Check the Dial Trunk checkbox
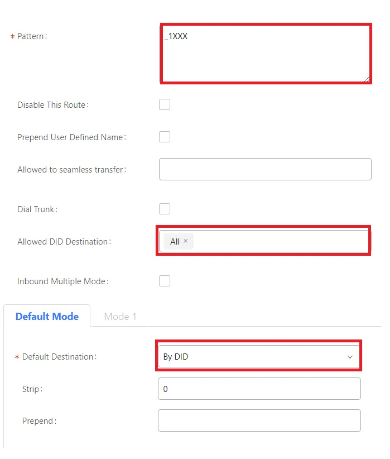The image size is (390, 459). point(165,209)
